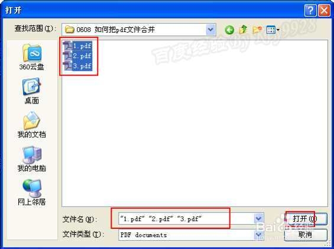Create a new folder using toolbar icon
The image size is (334, 249).
[x=257, y=30]
